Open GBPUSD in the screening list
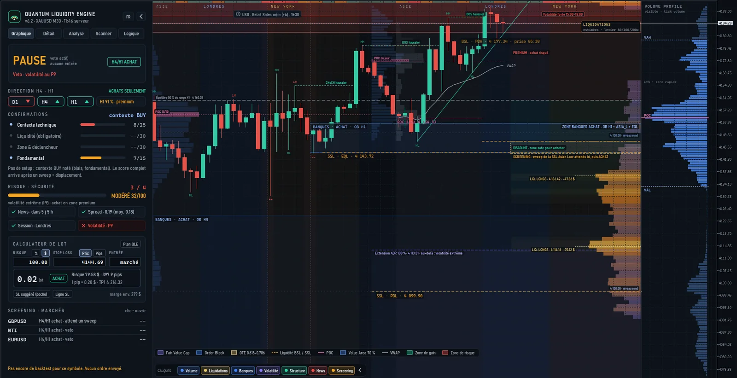The width and height of the screenshot is (737, 378). [77, 321]
